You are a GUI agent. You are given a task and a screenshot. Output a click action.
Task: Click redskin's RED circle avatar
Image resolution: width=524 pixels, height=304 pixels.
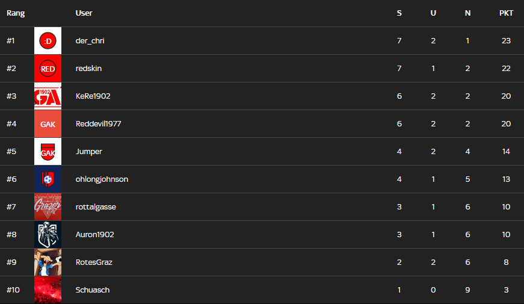[48, 69]
